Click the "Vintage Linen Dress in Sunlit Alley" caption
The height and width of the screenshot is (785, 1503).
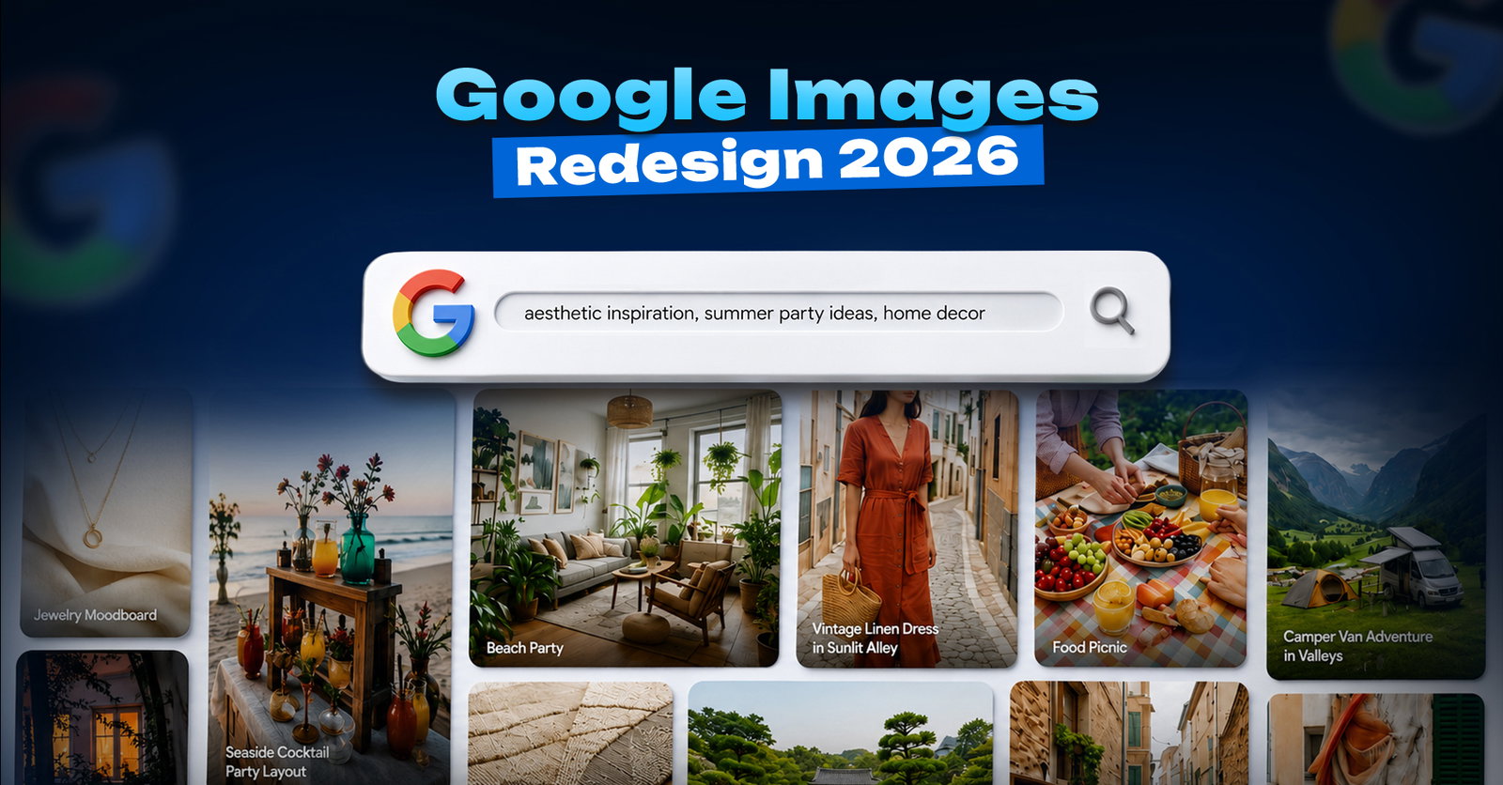pyautogui.click(x=875, y=639)
